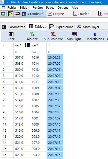
Task: Switch to the Expressions tab
Action: tap(61, 27)
